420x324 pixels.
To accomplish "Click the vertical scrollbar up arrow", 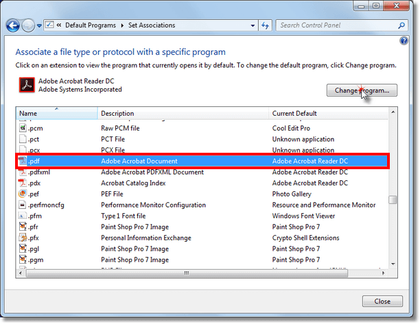I will click(393, 112).
